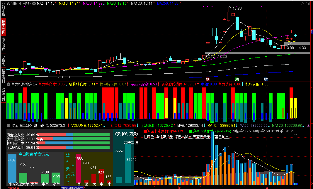The width and height of the screenshot is (313, 189).
Task: Click the 10天净流 (万元) heading
Action: (x=125, y=134)
